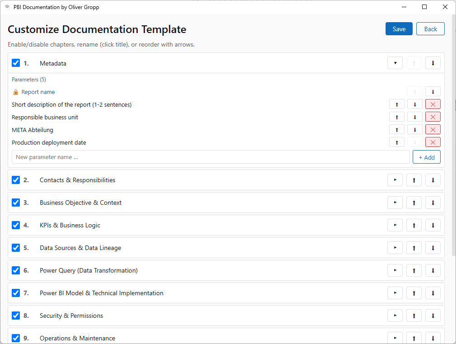Expand Power BI Model & Technical Implementation

395,293
